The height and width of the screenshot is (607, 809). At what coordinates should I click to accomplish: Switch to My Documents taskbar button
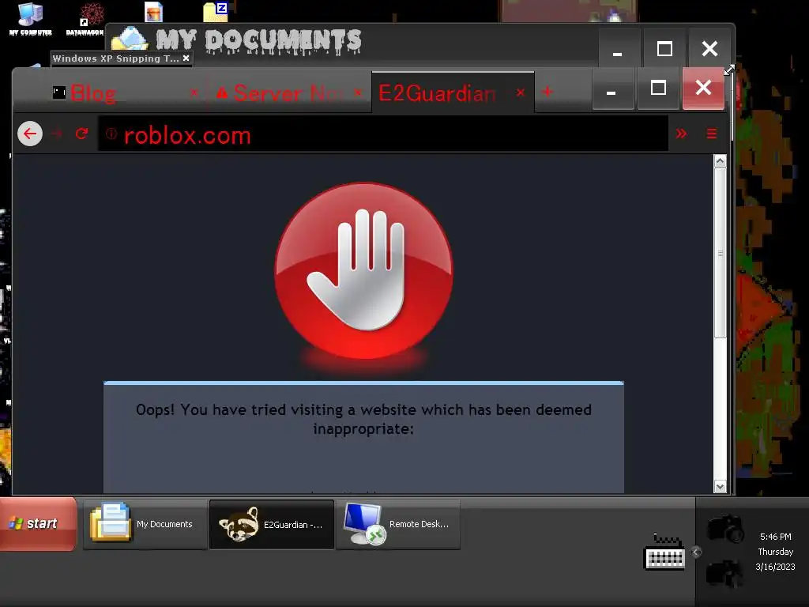(145, 524)
